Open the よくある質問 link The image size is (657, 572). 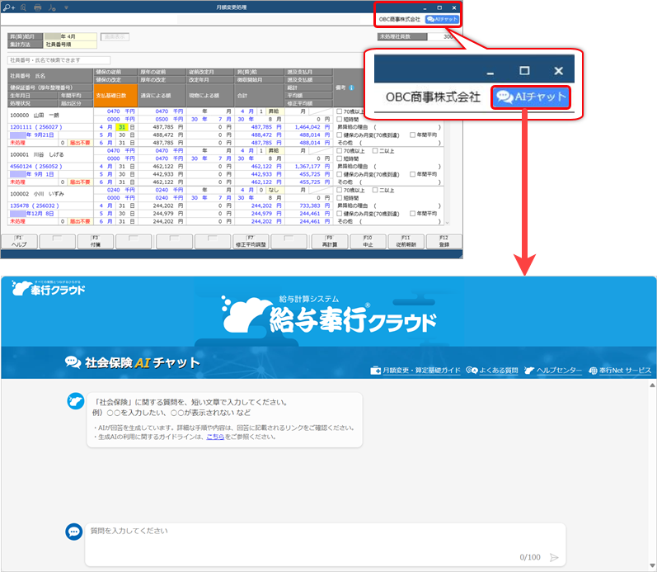(492, 371)
